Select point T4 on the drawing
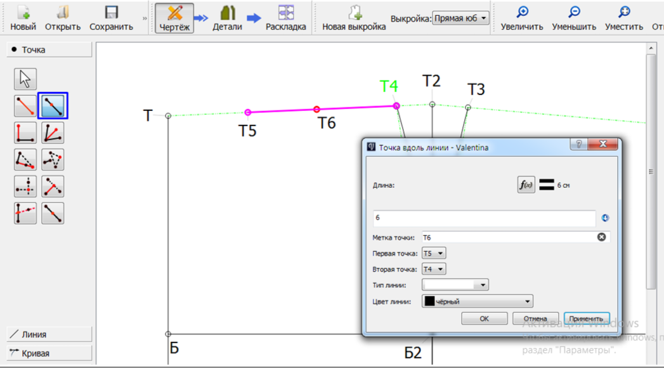 pyautogui.click(x=396, y=106)
